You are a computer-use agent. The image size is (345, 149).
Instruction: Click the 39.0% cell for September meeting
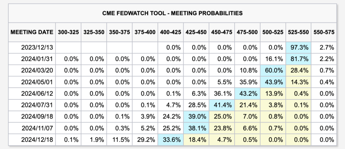[196, 117]
